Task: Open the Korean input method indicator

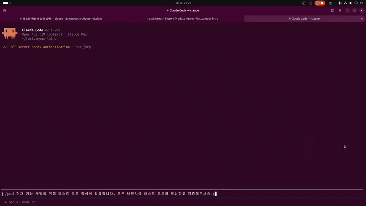Action: [x=330, y=3]
